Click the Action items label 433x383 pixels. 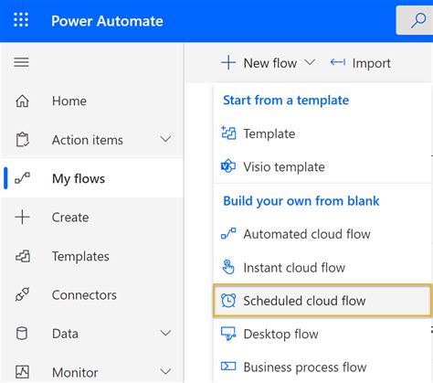(x=88, y=140)
